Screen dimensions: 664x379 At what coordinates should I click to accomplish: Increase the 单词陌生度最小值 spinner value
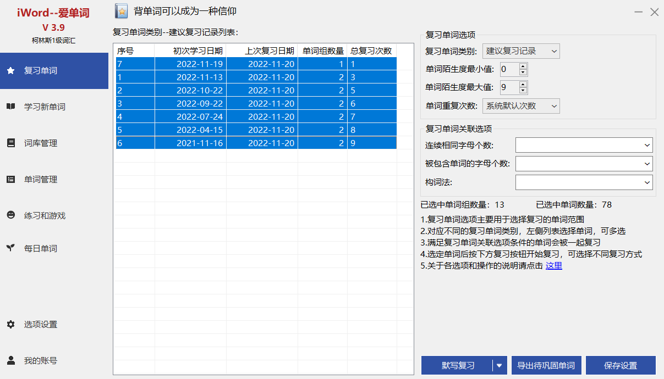(x=523, y=66)
